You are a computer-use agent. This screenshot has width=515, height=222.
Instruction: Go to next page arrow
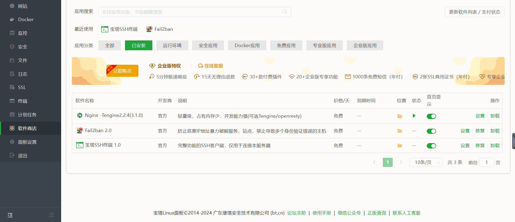click(401, 162)
